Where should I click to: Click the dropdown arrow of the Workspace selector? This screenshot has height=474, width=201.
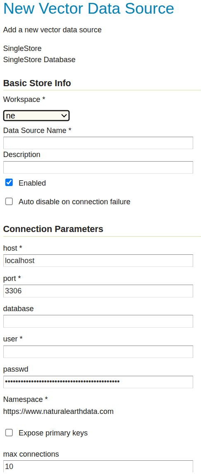pos(64,116)
